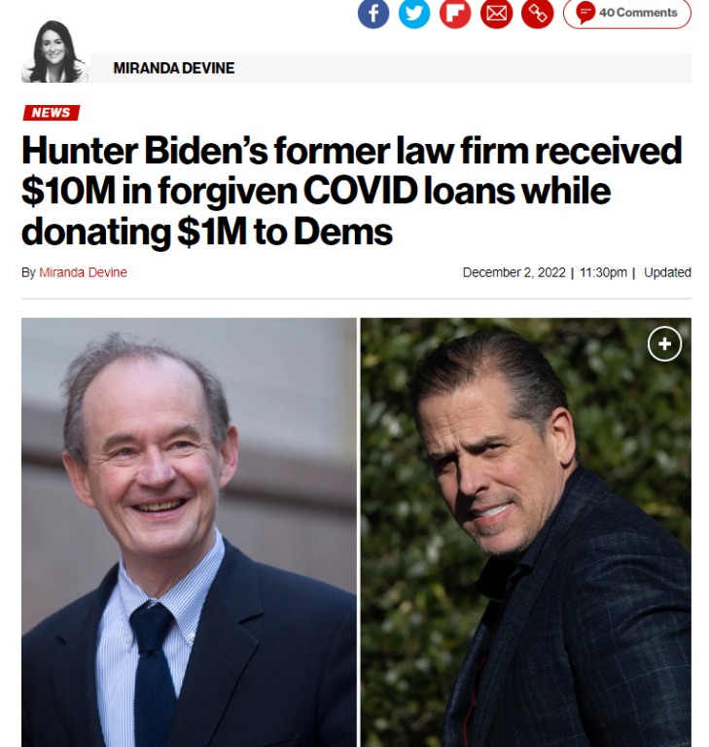
Task: Share article on Twitter
Action: [x=414, y=13]
